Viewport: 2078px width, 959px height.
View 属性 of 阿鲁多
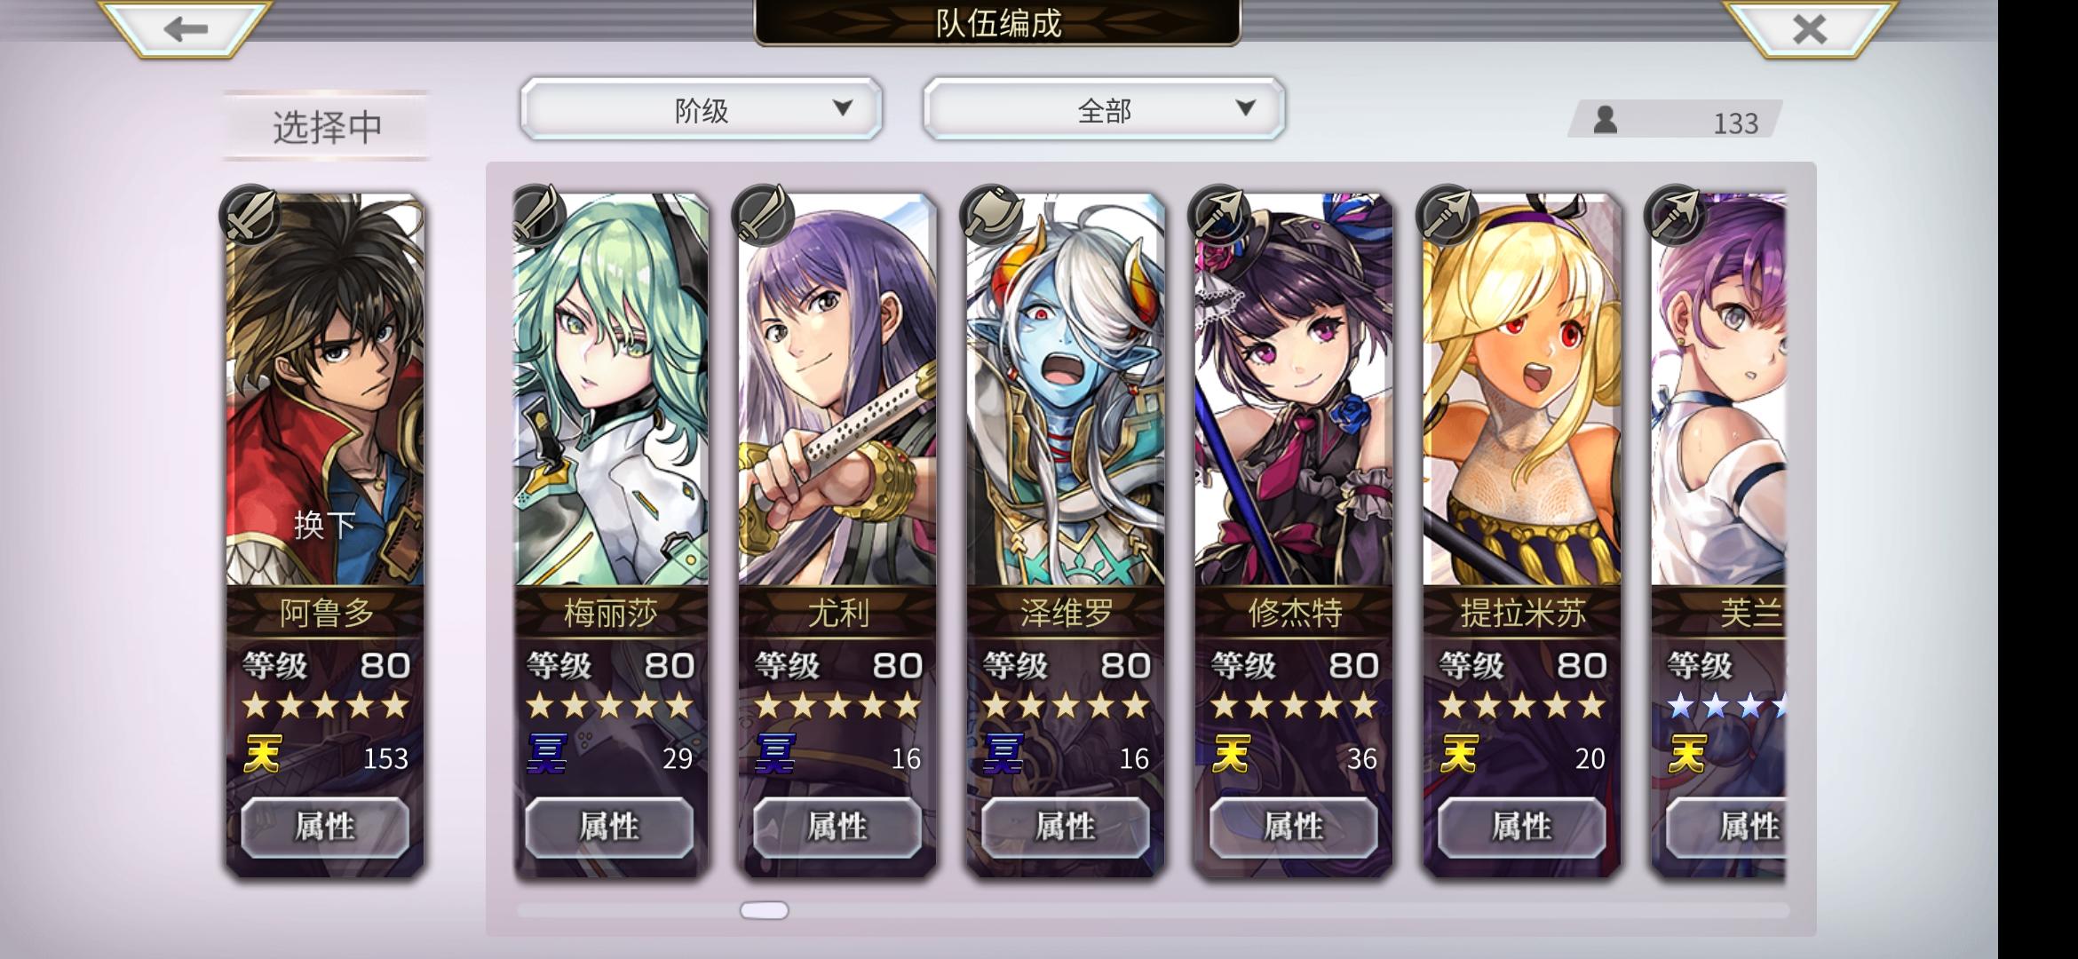point(325,827)
